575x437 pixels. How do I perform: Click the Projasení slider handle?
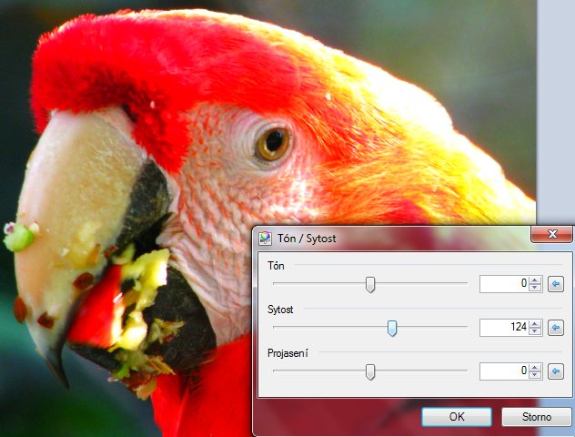pyautogui.click(x=370, y=371)
